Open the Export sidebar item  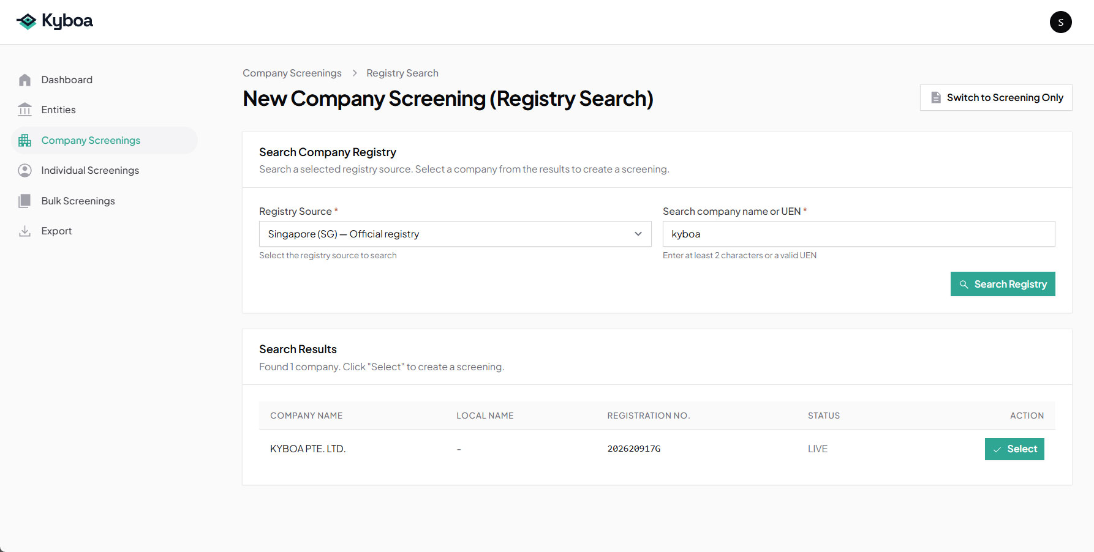104,231
